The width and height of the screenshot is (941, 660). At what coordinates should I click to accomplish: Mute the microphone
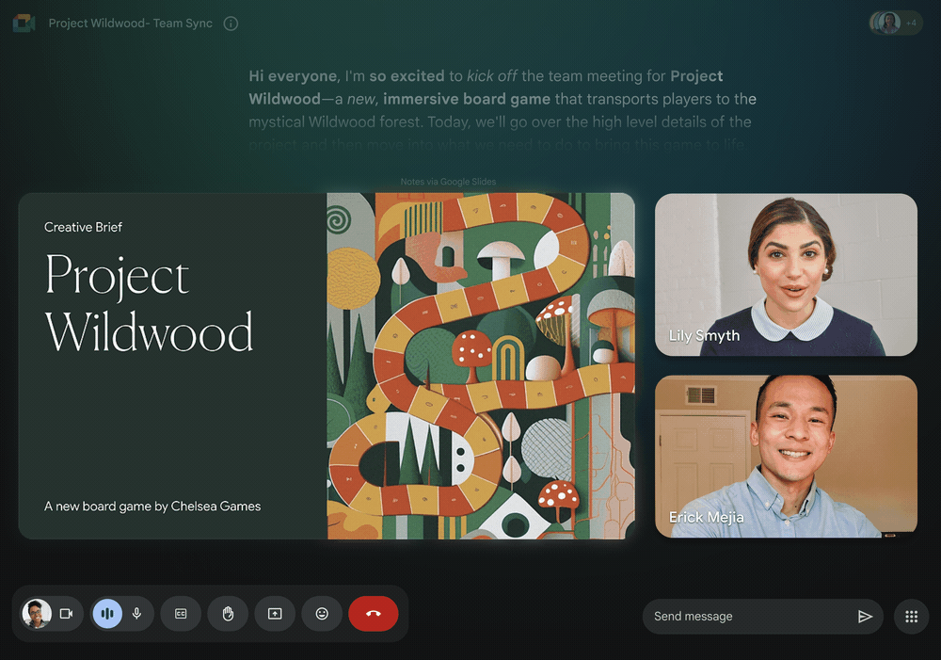(137, 614)
